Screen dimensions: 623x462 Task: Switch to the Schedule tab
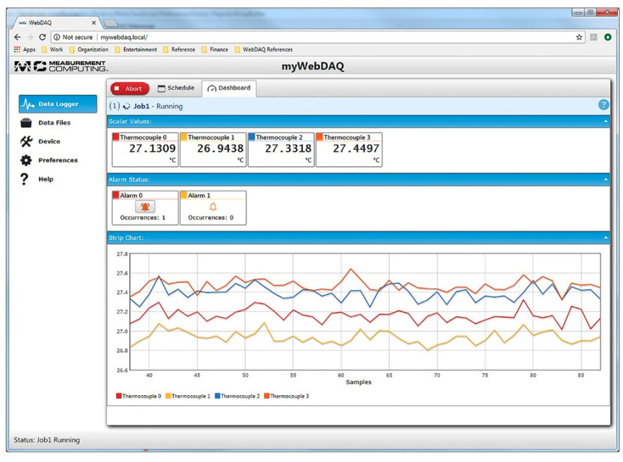176,88
